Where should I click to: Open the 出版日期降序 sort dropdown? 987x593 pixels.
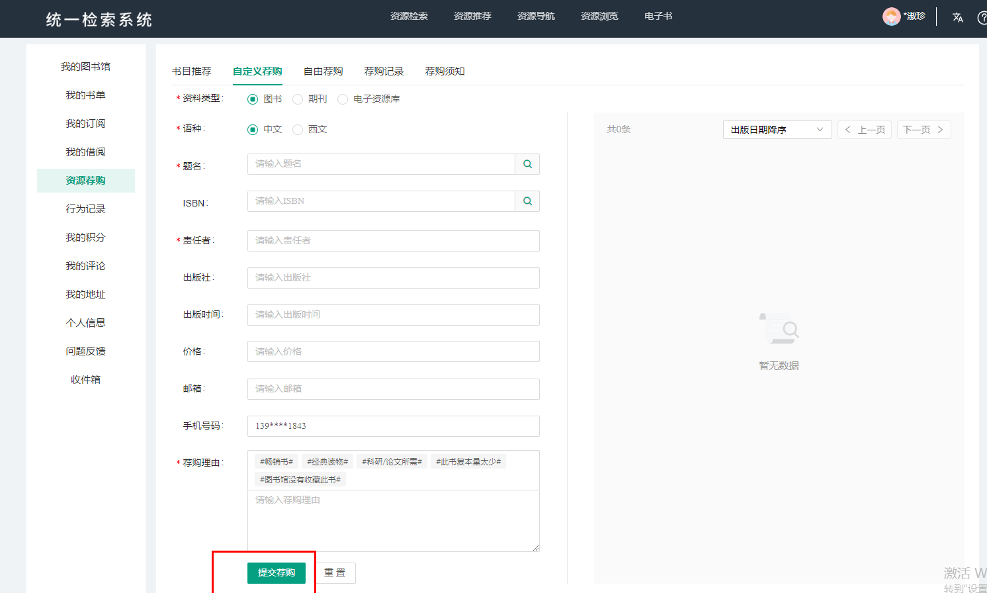click(x=777, y=130)
